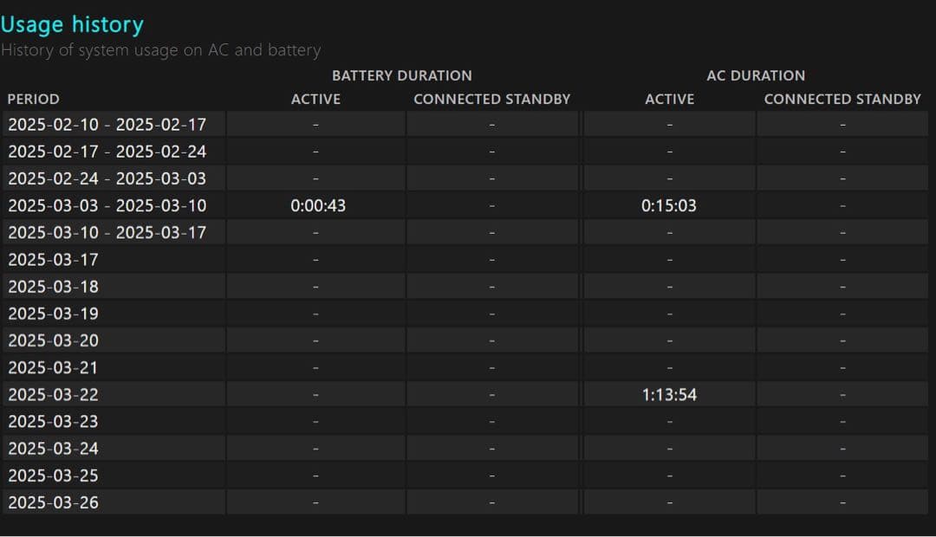Click CONNECTED STANDBY header under AC DURATION

click(x=842, y=99)
